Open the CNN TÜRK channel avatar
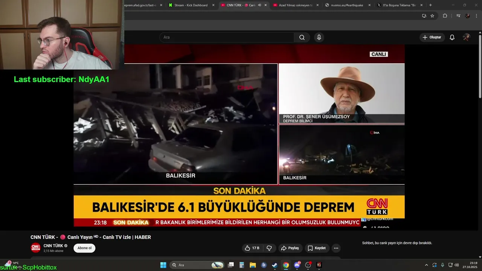Viewport: 482px width, 271px height. (x=35, y=248)
